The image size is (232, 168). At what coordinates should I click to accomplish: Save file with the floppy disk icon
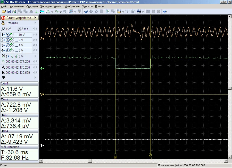click(9, 12)
